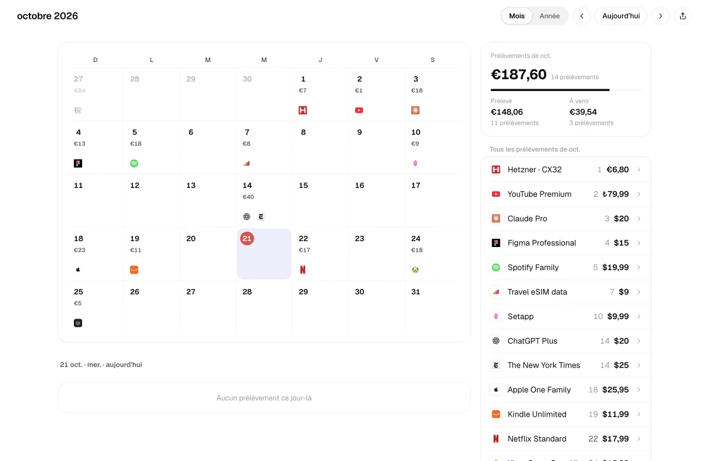
Task: Jump to Aujourd'hui
Action: [x=621, y=16]
